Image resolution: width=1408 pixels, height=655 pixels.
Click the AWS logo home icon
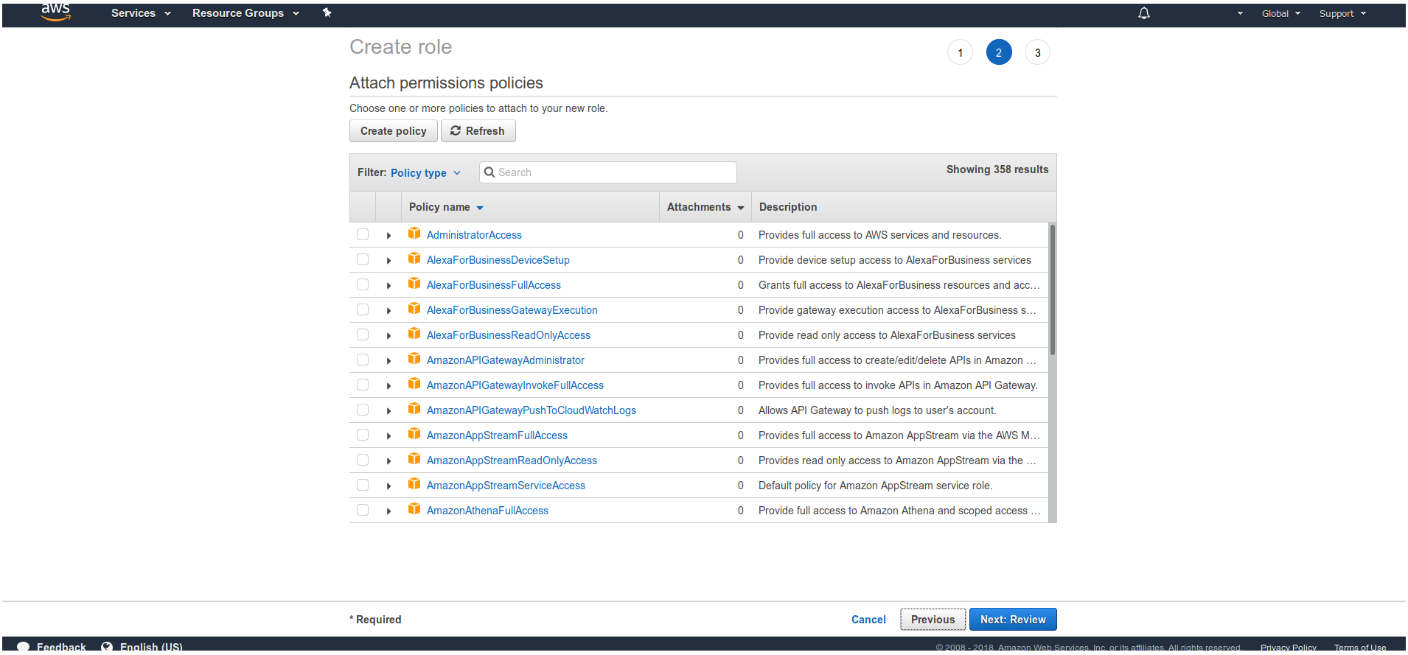click(55, 13)
